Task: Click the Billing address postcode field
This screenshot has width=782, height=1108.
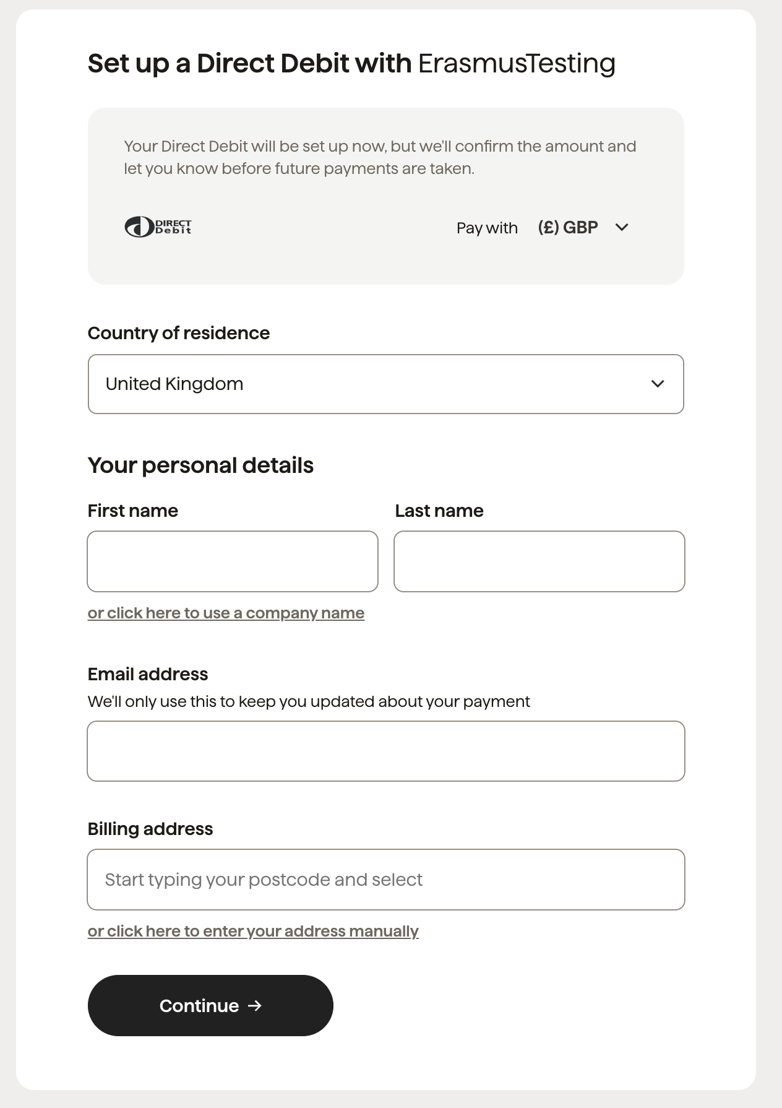Action: point(386,880)
